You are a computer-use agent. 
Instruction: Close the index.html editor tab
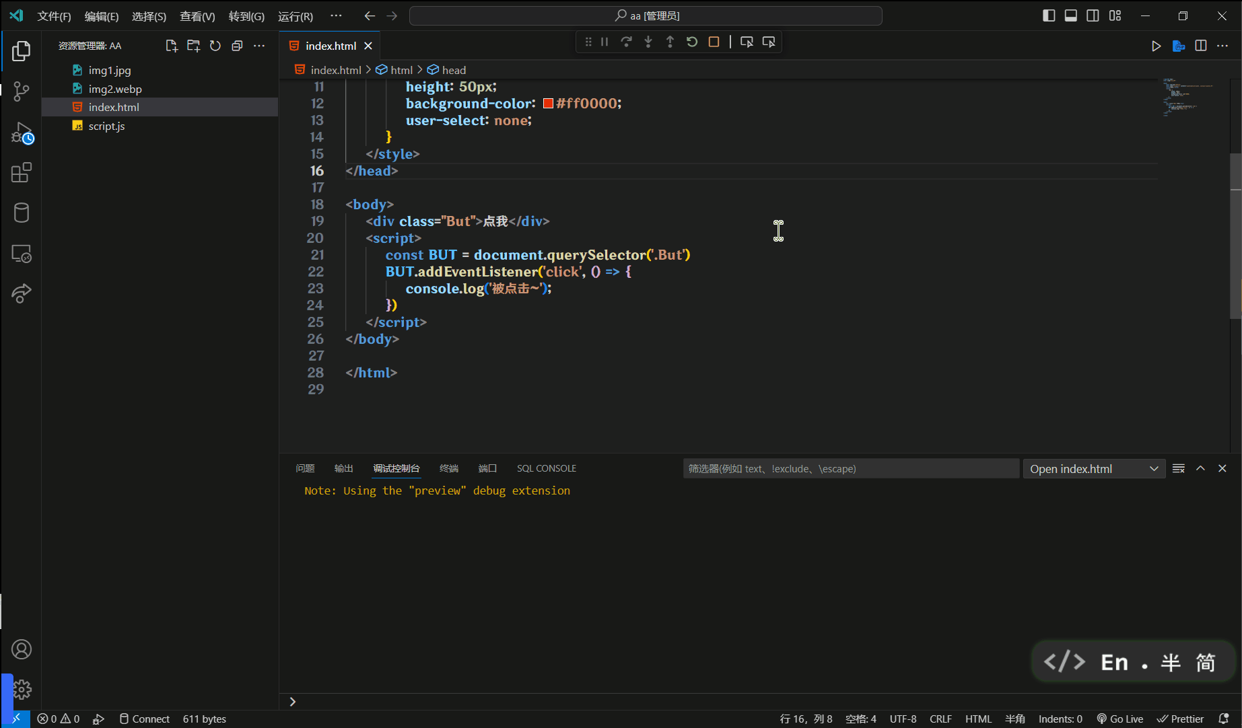coord(368,46)
